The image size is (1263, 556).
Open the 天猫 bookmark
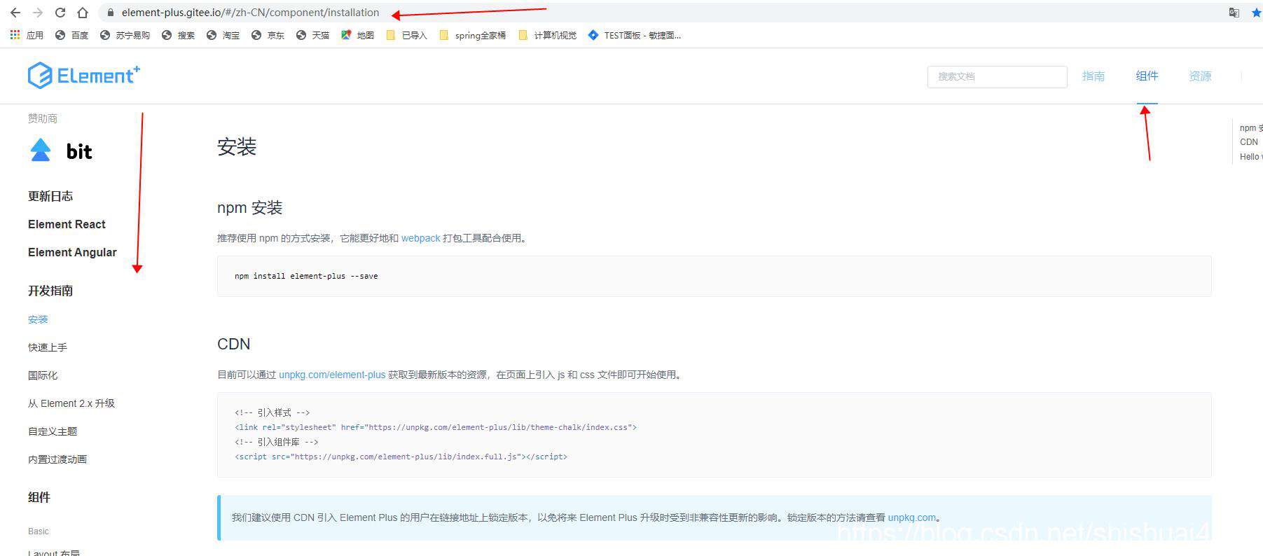[312, 35]
